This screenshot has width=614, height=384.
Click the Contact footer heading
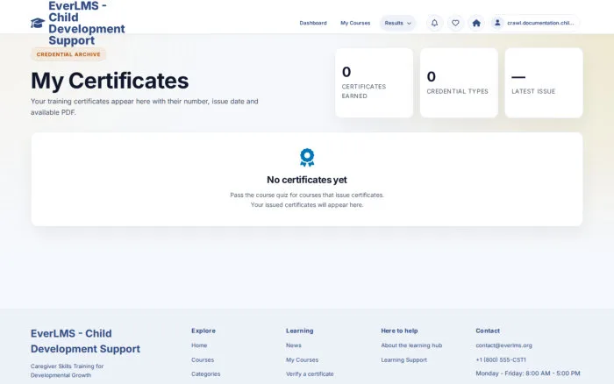click(x=488, y=331)
